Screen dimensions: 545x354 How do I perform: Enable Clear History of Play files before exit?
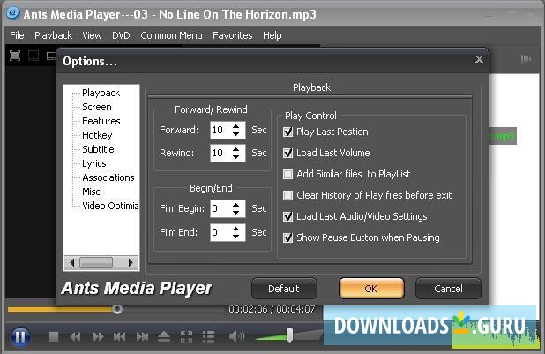pyautogui.click(x=287, y=195)
